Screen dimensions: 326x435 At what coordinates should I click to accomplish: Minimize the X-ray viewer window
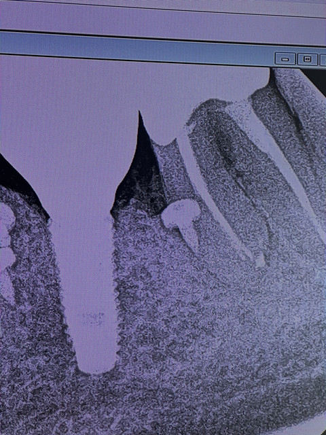click(285, 59)
